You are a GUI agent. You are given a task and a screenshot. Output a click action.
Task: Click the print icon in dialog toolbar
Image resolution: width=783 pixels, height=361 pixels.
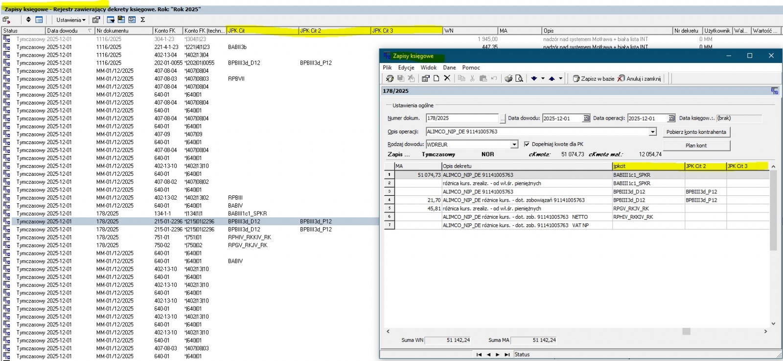pos(508,78)
